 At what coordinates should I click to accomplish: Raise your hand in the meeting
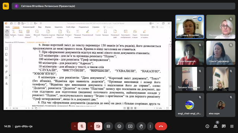pos(141,126)
